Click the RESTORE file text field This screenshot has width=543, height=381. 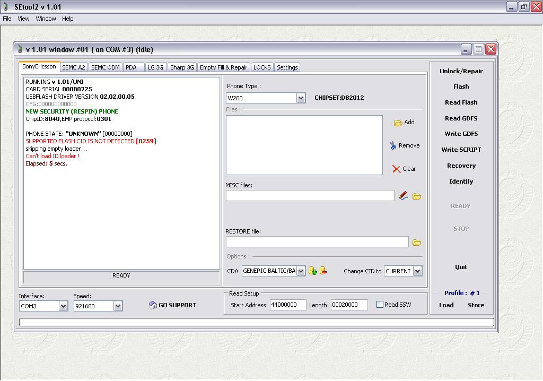click(x=317, y=241)
